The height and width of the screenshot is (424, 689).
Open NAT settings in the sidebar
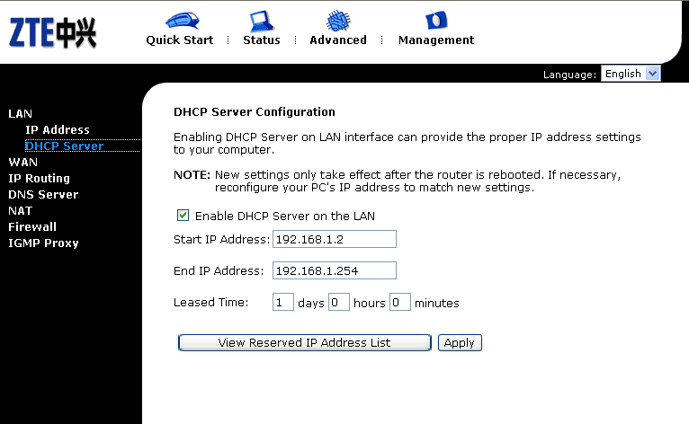click(x=20, y=211)
